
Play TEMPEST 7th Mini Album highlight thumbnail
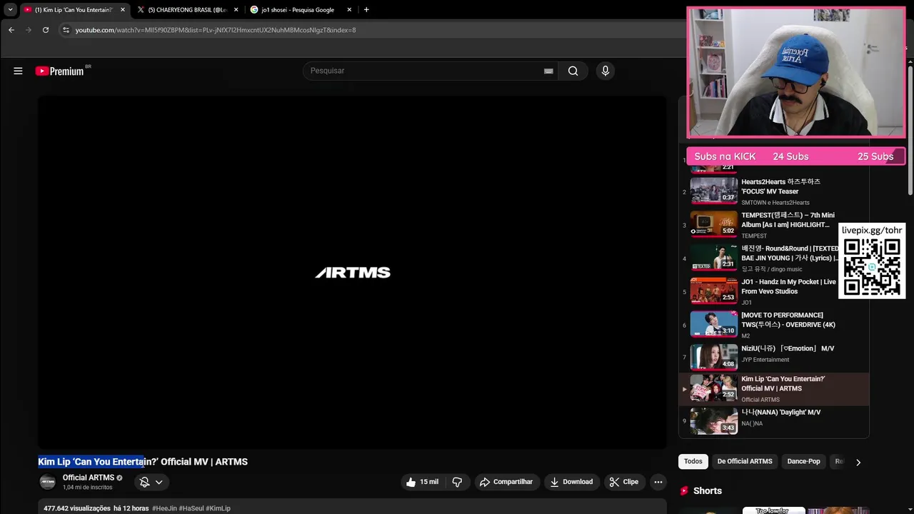[x=714, y=223]
